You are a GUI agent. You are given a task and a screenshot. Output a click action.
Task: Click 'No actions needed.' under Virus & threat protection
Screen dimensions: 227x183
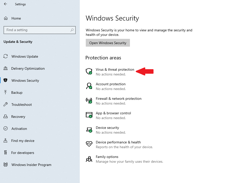point(111,74)
